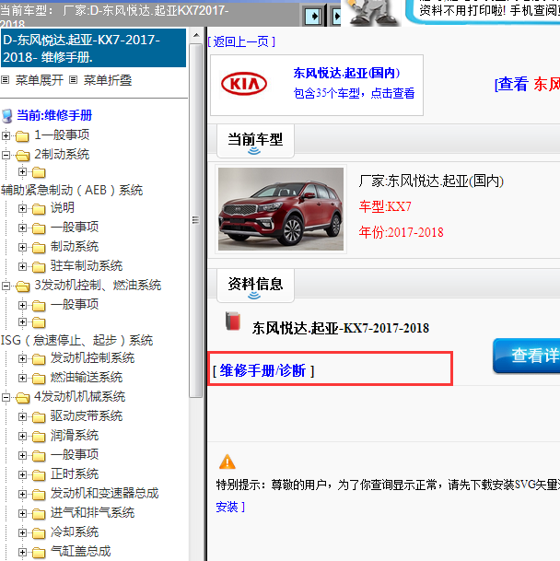The width and height of the screenshot is (560, 561).
Task: Expand the 说明 folder node
Action: (x=22, y=208)
